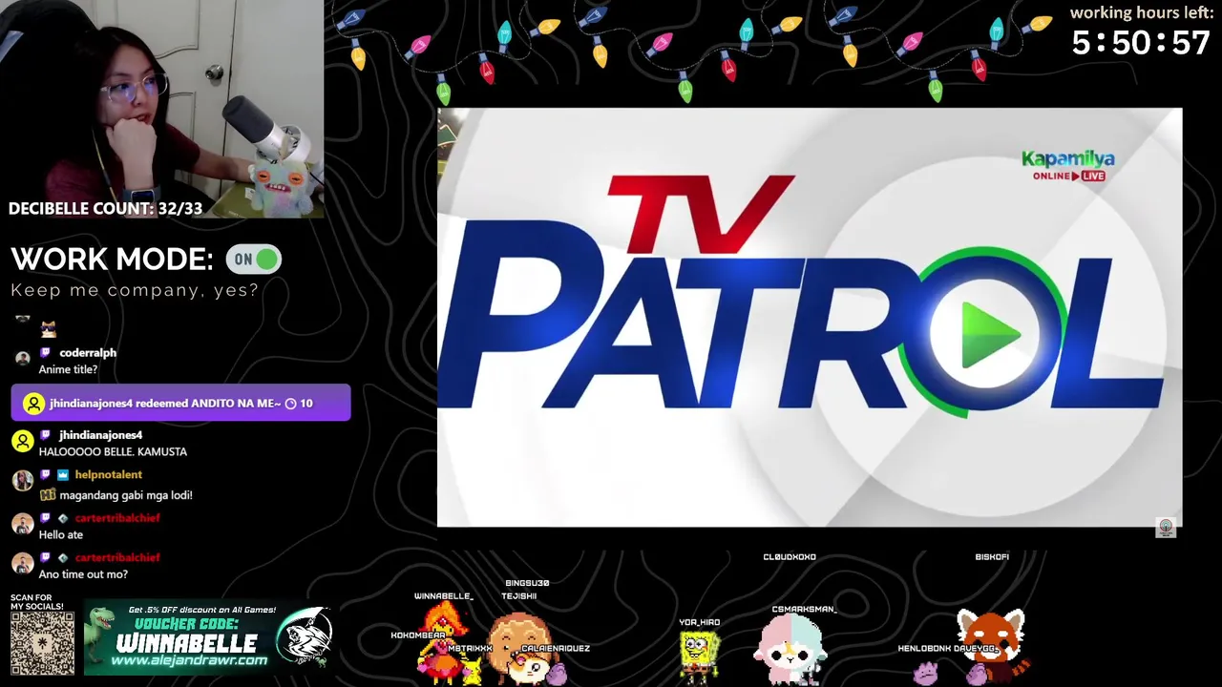Click the red panda avatar under BISKOFI
The width and height of the screenshot is (1222, 687).
pos(993,647)
